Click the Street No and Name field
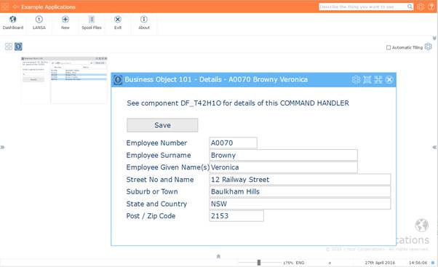Screen dimensions: 438x267 300,179
